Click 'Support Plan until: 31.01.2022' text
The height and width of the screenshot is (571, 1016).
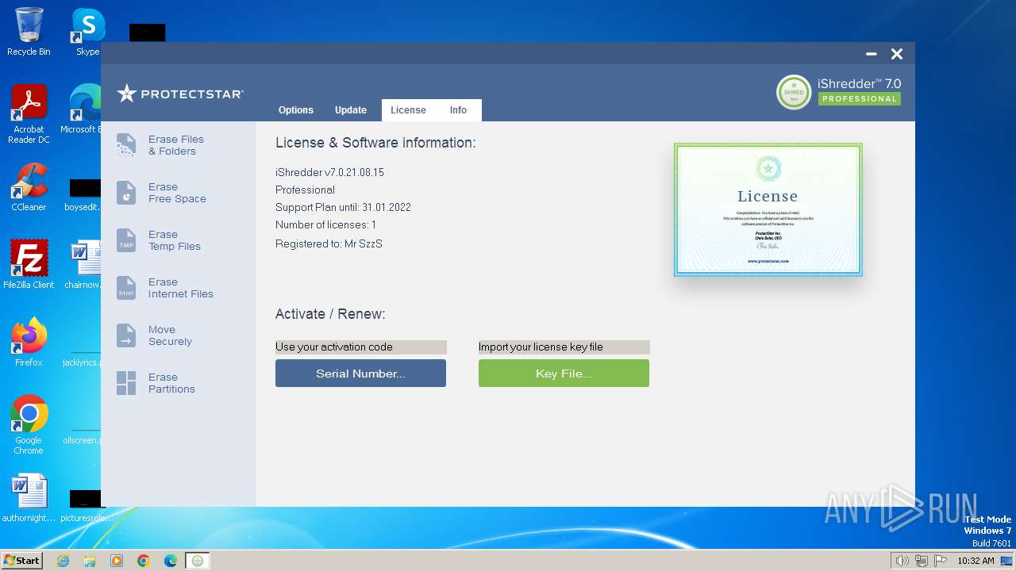[343, 207]
